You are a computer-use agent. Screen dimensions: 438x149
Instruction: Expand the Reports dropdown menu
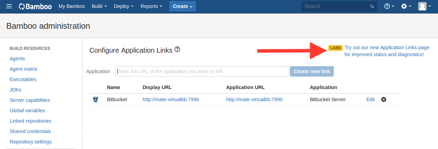[x=152, y=6]
